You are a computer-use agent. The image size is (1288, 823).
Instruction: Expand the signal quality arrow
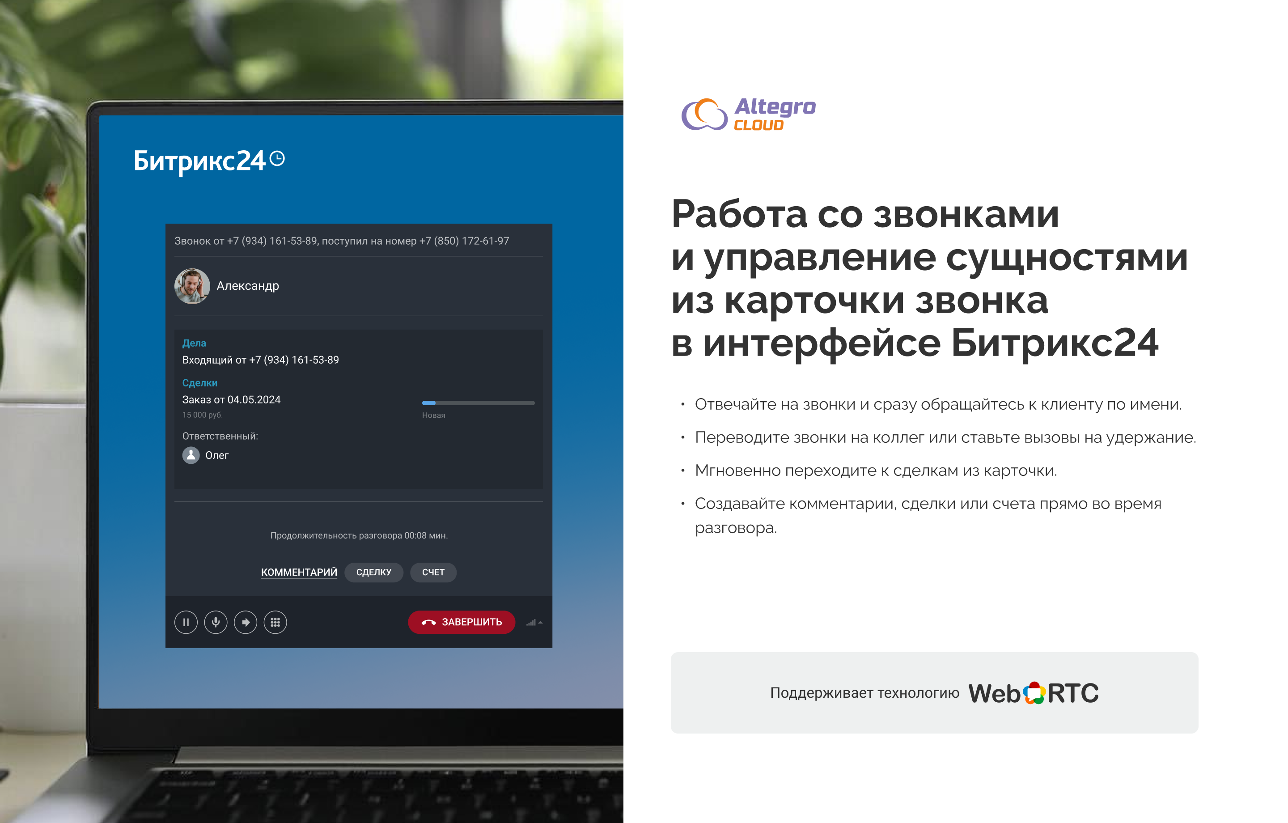point(541,623)
